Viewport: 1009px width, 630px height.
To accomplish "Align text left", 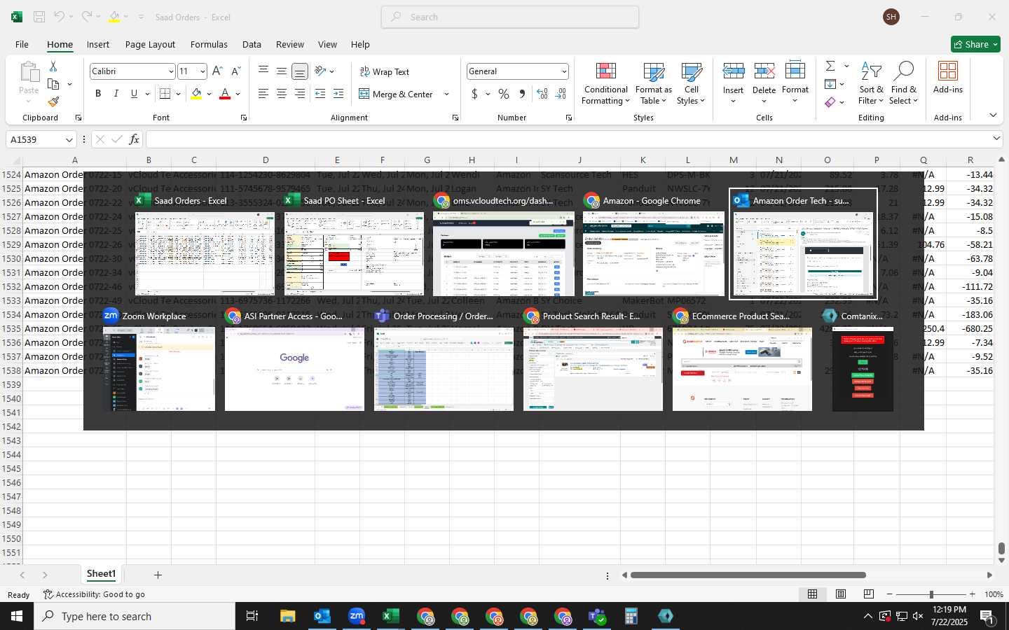I will tap(263, 94).
